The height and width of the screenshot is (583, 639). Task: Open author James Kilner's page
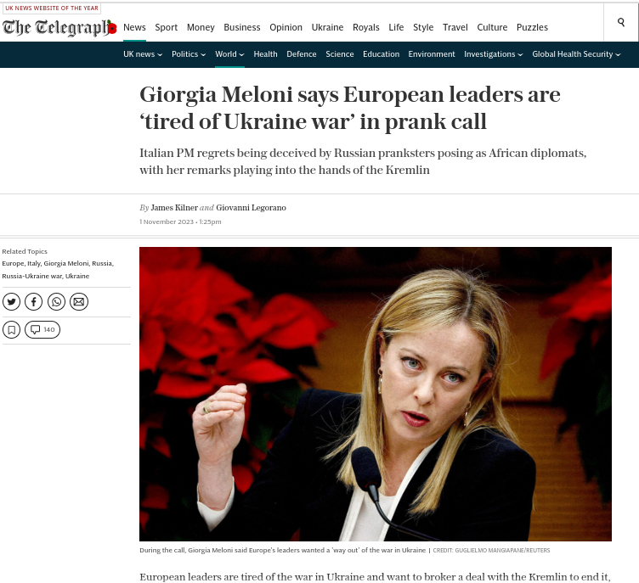[x=174, y=208]
